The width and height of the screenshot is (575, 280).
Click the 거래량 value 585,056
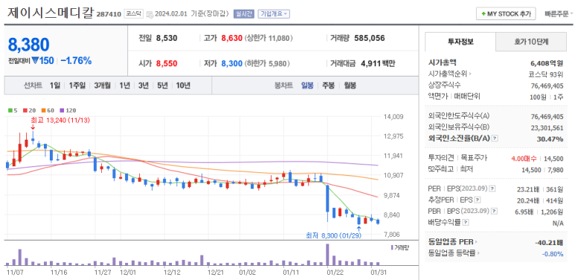tap(370, 38)
